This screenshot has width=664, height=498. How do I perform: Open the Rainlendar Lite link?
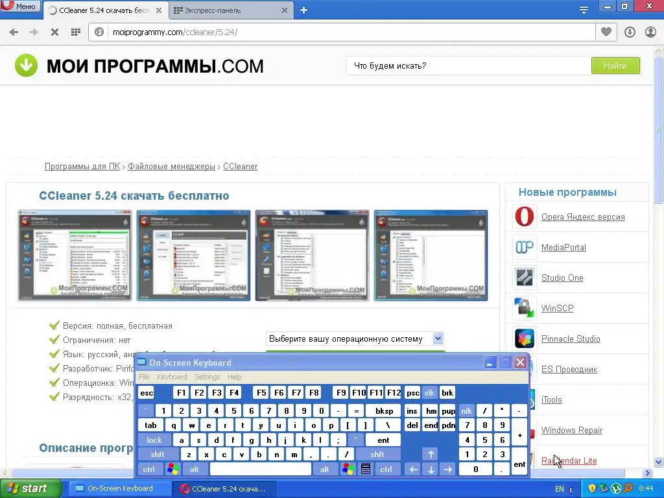point(569,461)
